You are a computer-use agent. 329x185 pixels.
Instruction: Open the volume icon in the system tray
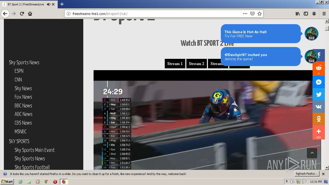tap(292, 182)
